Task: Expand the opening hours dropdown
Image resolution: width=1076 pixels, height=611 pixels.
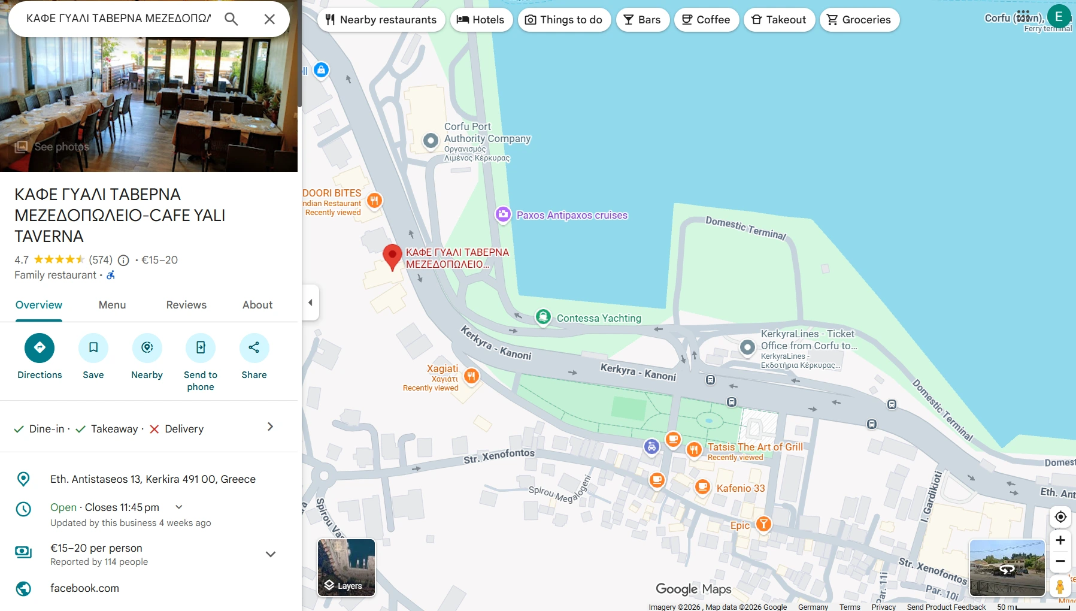Action: click(178, 507)
